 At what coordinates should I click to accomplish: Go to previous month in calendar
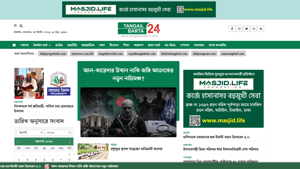click(18, 142)
